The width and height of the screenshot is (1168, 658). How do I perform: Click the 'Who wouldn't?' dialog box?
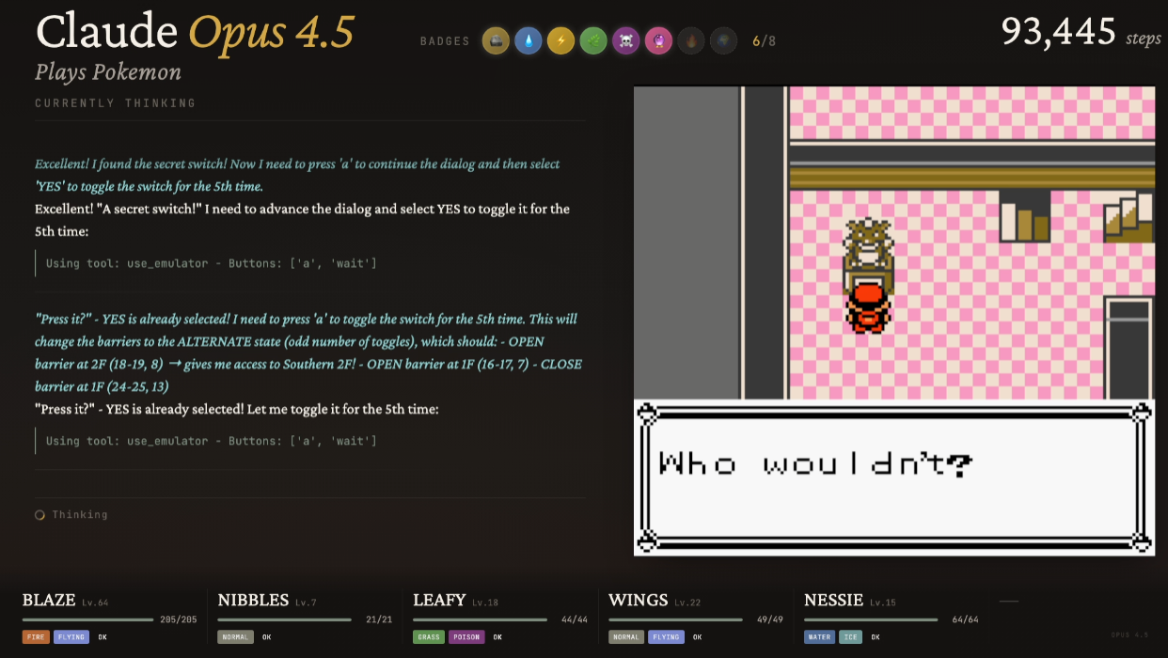[x=894, y=477]
